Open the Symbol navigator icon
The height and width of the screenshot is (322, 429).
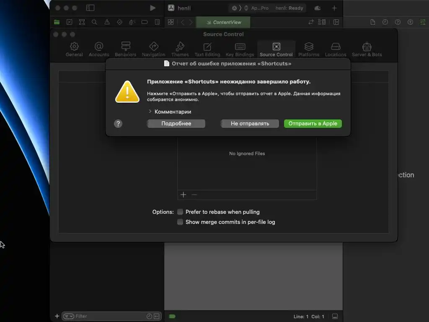(82, 22)
